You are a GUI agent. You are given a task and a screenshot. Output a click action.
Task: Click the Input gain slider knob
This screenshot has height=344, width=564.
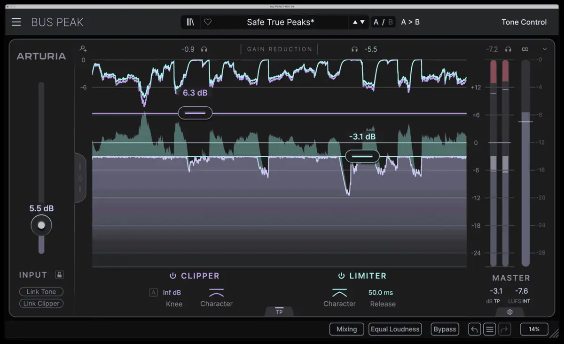[x=41, y=225]
